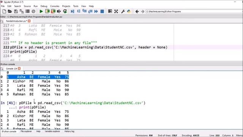Close the Console 1/A tab
Image resolution: width=243 pixels, height=137 pixels.
click(x=19, y=68)
